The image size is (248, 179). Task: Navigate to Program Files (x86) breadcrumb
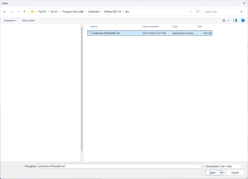(73, 12)
